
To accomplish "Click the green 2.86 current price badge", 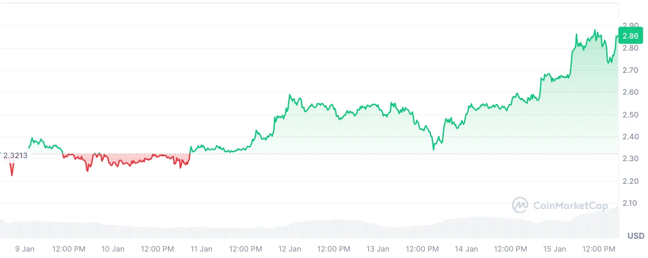I will 630,36.
